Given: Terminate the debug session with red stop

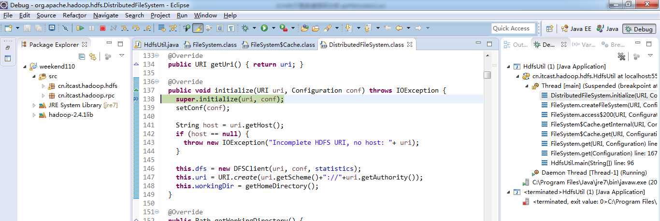Looking at the screenshot, I should coord(102,28).
